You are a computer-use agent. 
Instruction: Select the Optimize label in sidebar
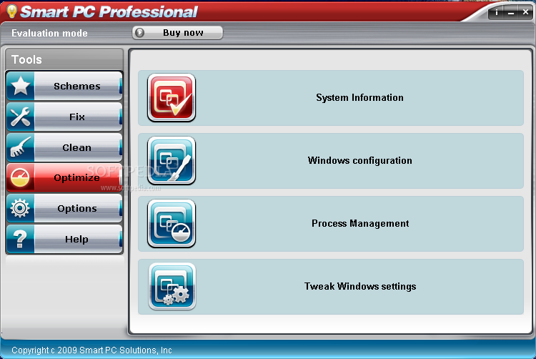[77, 178]
